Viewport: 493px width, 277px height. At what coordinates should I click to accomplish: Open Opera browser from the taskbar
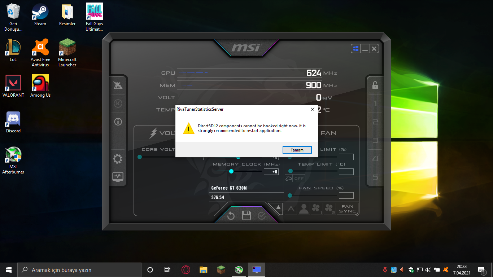coord(186,270)
